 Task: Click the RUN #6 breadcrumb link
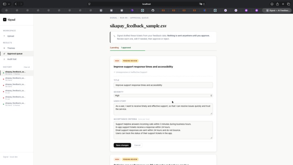pyautogui.click(x=124, y=18)
